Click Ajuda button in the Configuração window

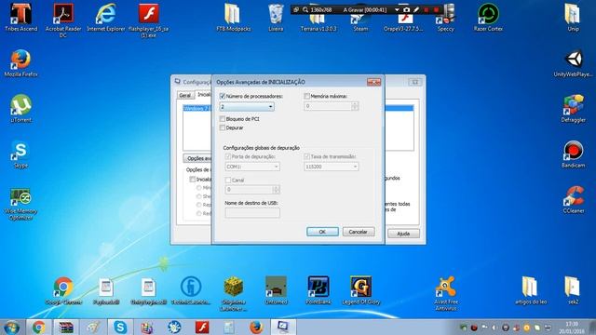pyautogui.click(x=403, y=234)
